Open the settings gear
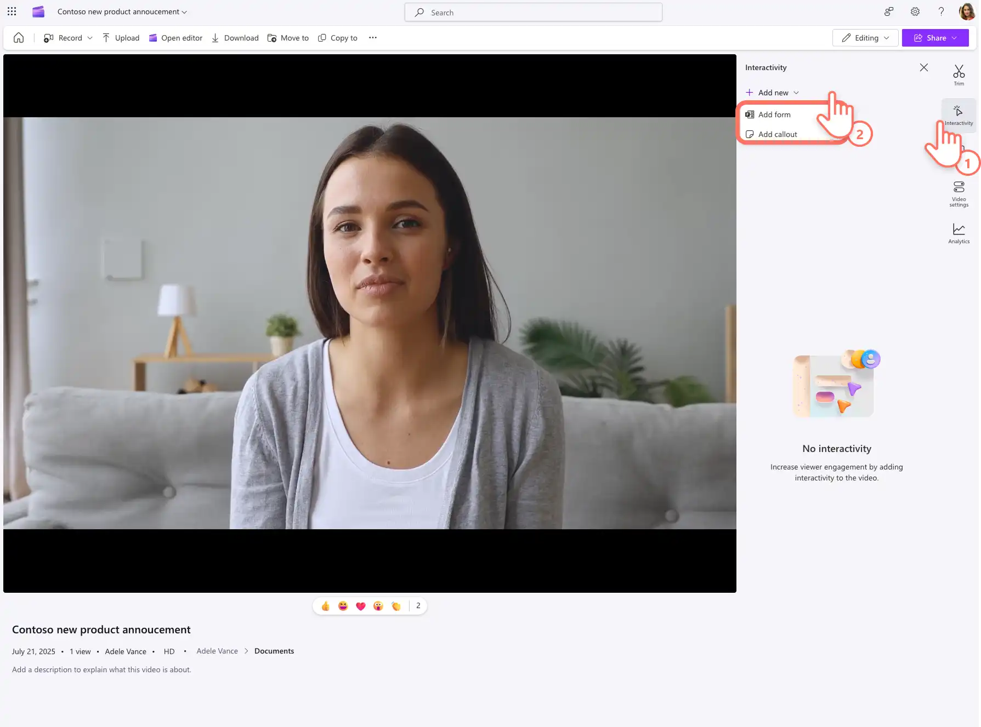 pyautogui.click(x=915, y=12)
